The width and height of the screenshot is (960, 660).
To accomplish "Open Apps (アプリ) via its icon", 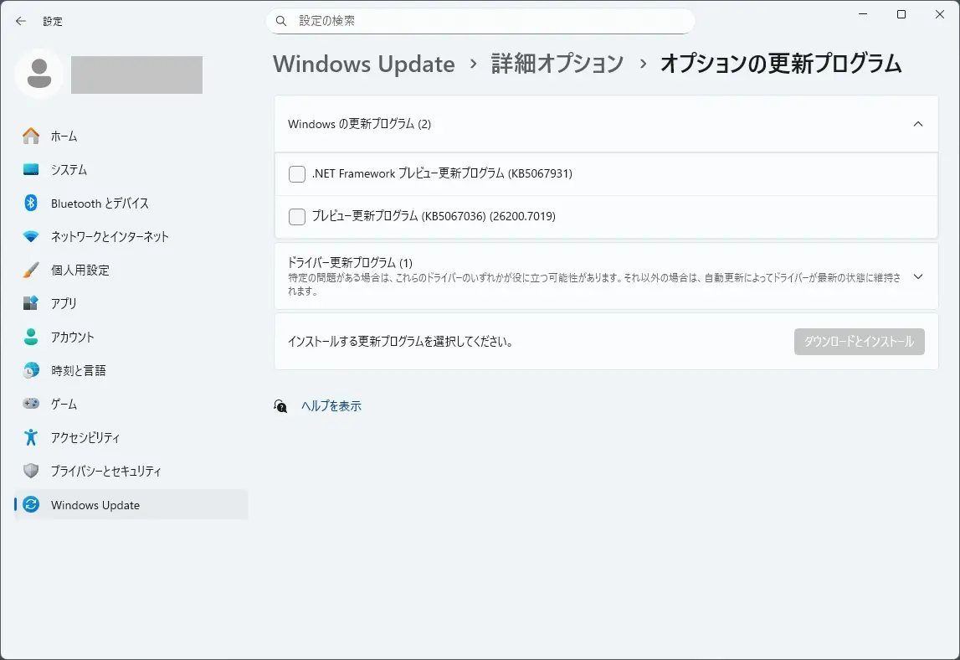I will 31,303.
